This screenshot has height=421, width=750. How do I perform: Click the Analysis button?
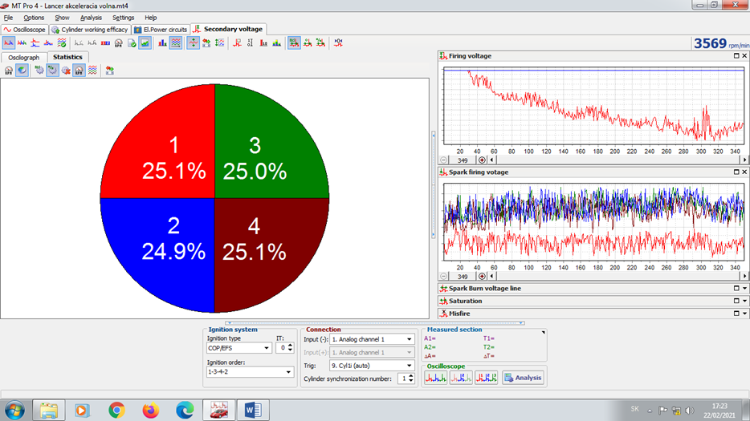[523, 378]
